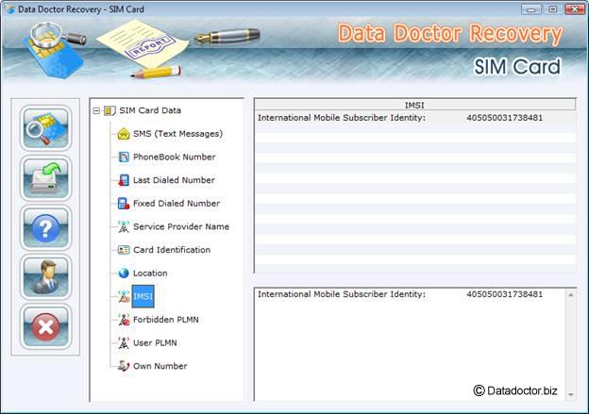Open help with the question mark button

(45, 227)
